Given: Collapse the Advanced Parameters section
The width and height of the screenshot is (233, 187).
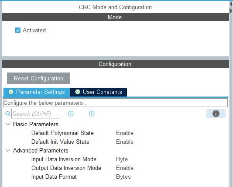Looking at the screenshot, I should (8, 151).
